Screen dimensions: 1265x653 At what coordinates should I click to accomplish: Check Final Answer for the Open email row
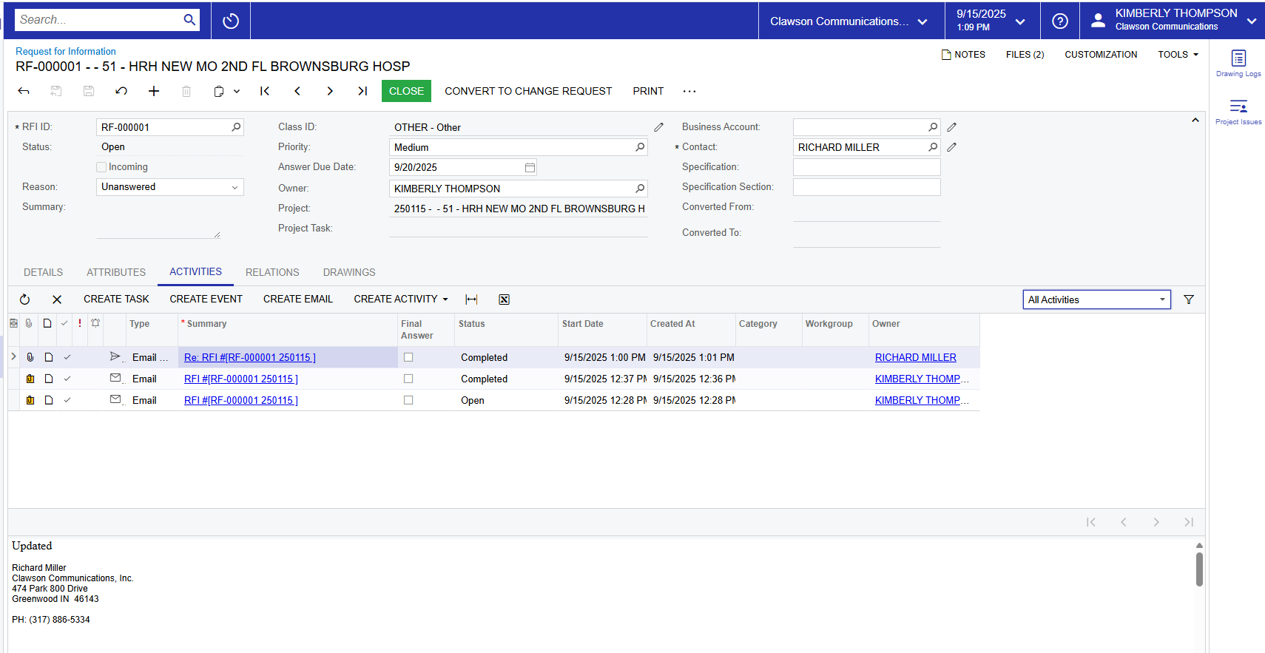point(408,400)
